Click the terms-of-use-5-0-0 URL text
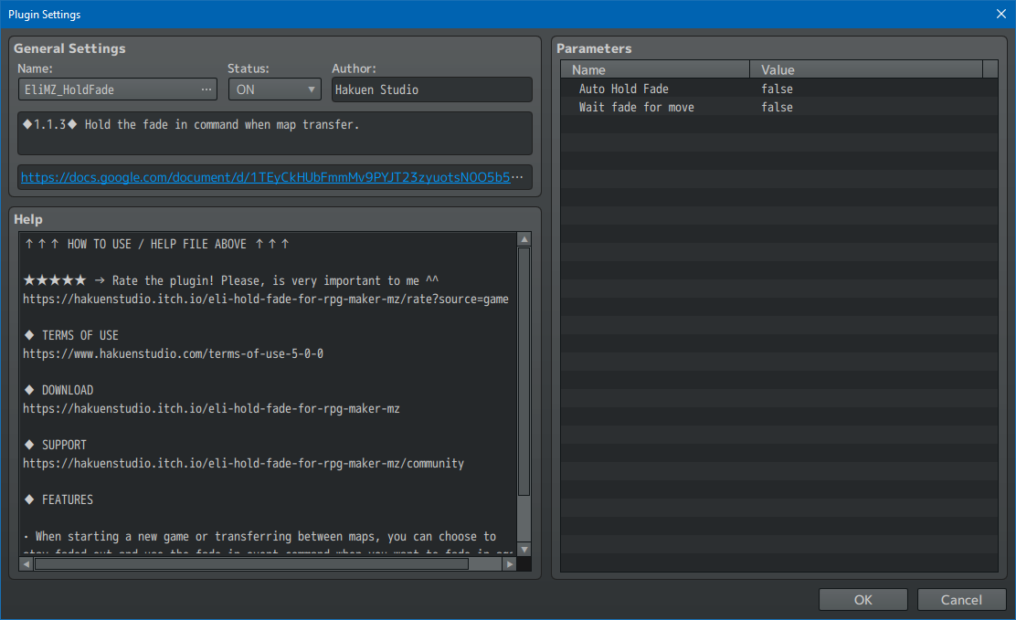 (x=173, y=353)
